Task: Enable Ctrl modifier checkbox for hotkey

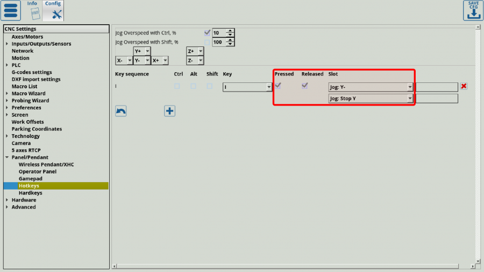Action: click(x=177, y=86)
